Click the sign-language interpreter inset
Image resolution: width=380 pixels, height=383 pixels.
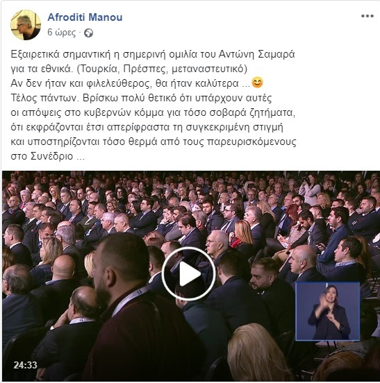[327, 312]
